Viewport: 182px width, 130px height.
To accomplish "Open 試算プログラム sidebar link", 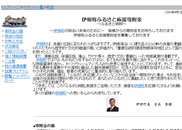I will pyautogui.click(x=17, y=71).
